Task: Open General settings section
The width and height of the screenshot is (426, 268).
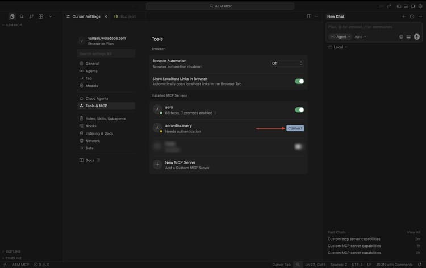Action: [106, 64]
